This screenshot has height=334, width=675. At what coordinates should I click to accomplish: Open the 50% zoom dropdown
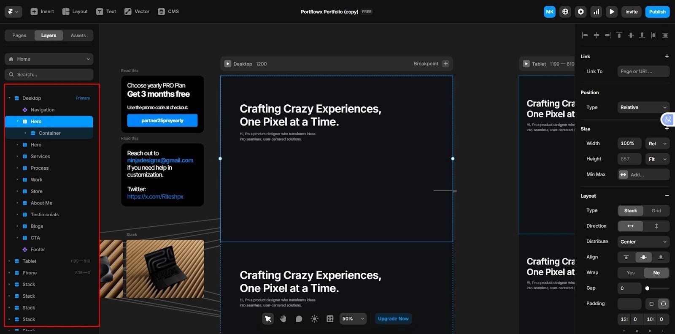pyautogui.click(x=353, y=319)
